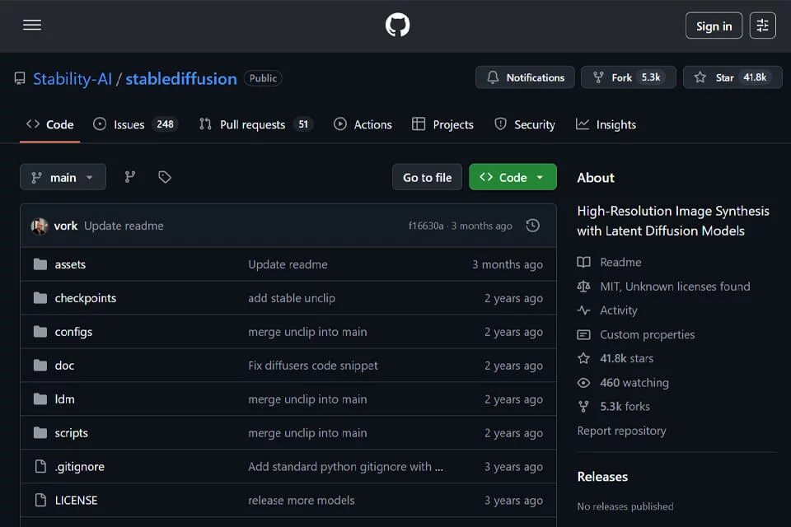Open the configs folder
This screenshot has height=527, width=791.
click(73, 332)
